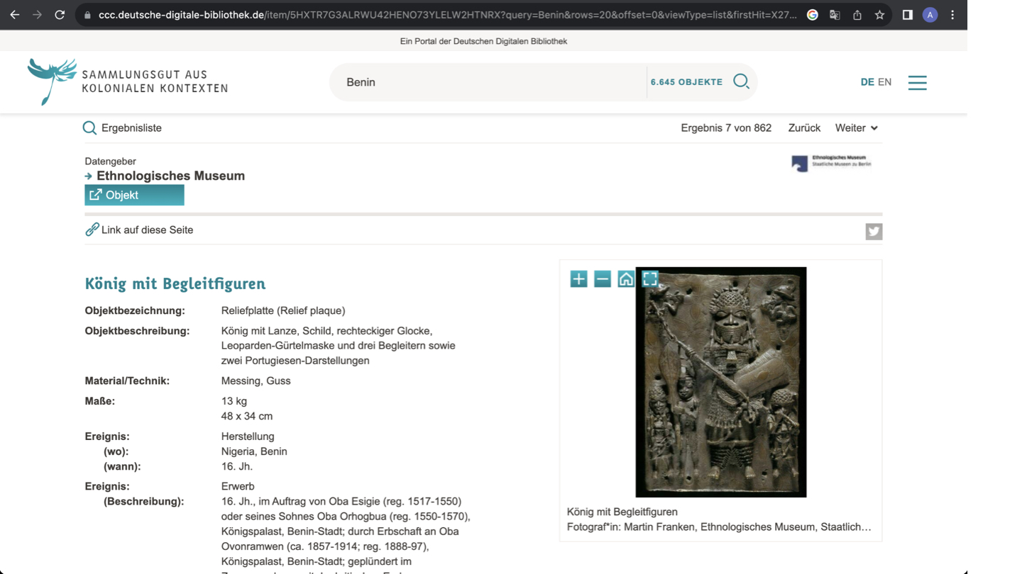Bookmark this page with star icon
This screenshot has width=1022, height=574.
[x=879, y=15]
